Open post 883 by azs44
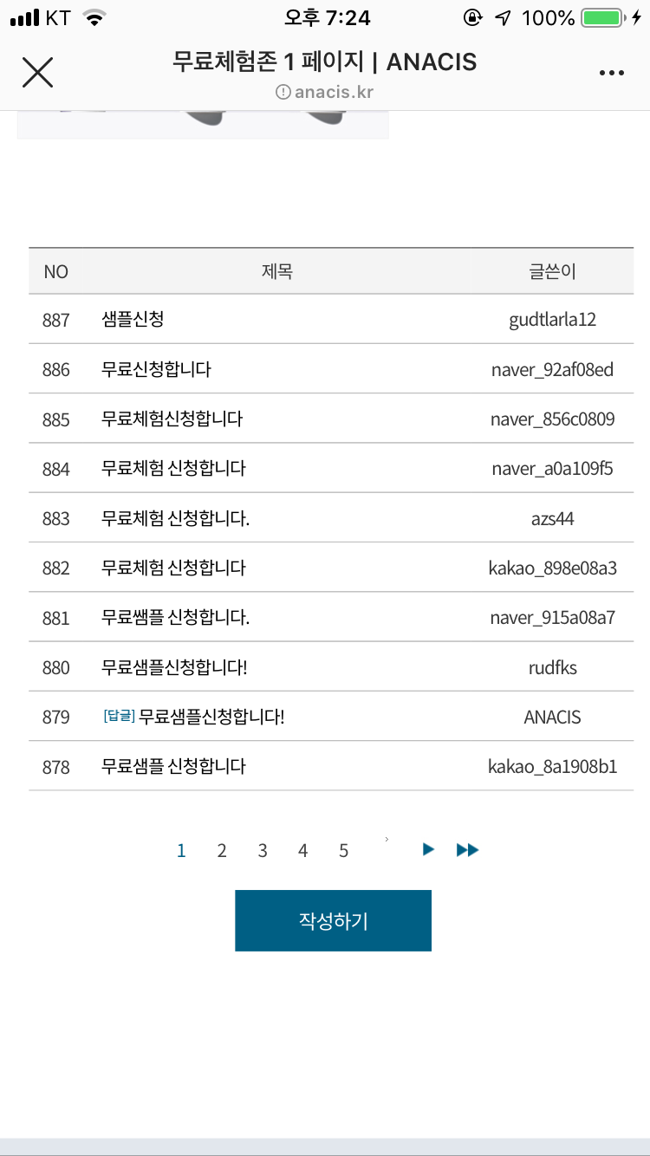The image size is (650, 1156). click(175, 519)
